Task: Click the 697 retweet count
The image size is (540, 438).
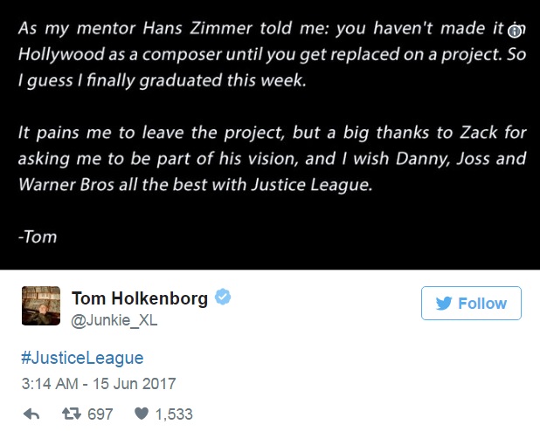Action: click(x=100, y=414)
